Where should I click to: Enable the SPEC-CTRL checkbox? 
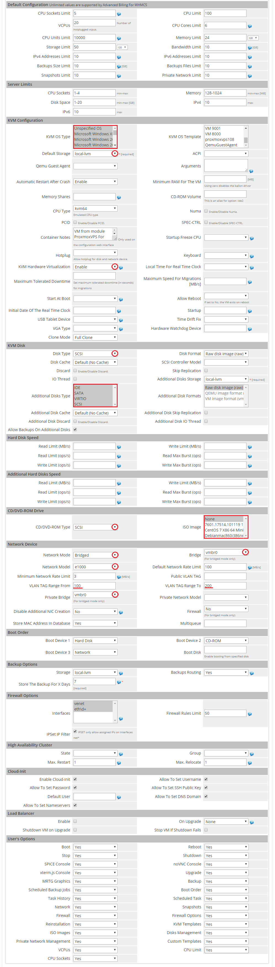click(x=206, y=222)
